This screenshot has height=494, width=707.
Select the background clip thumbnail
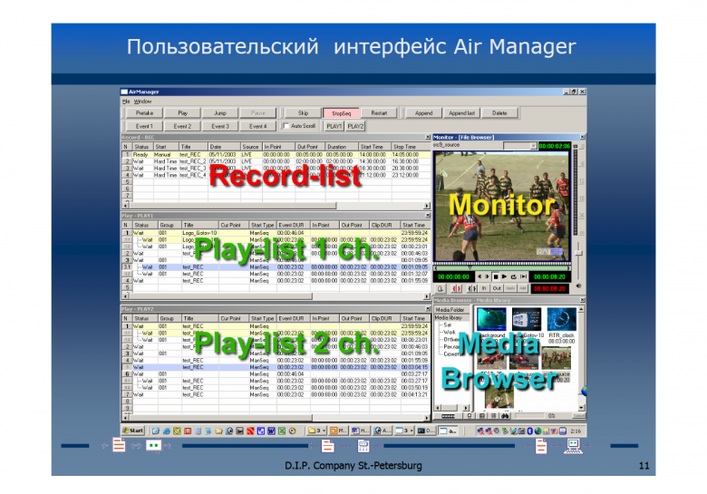click(491, 320)
